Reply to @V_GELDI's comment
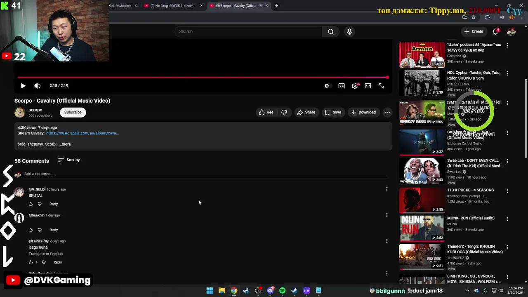 pos(54,204)
